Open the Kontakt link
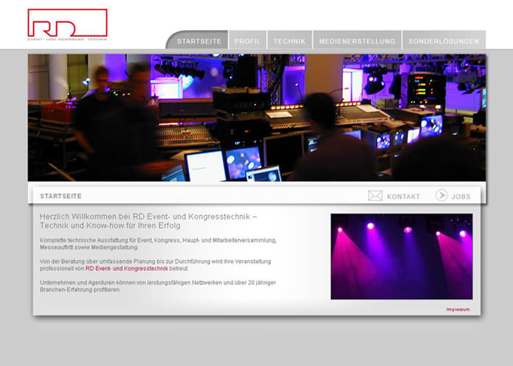Image resolution: width=513 pixels, height=366 pixels. click(403, 197)
